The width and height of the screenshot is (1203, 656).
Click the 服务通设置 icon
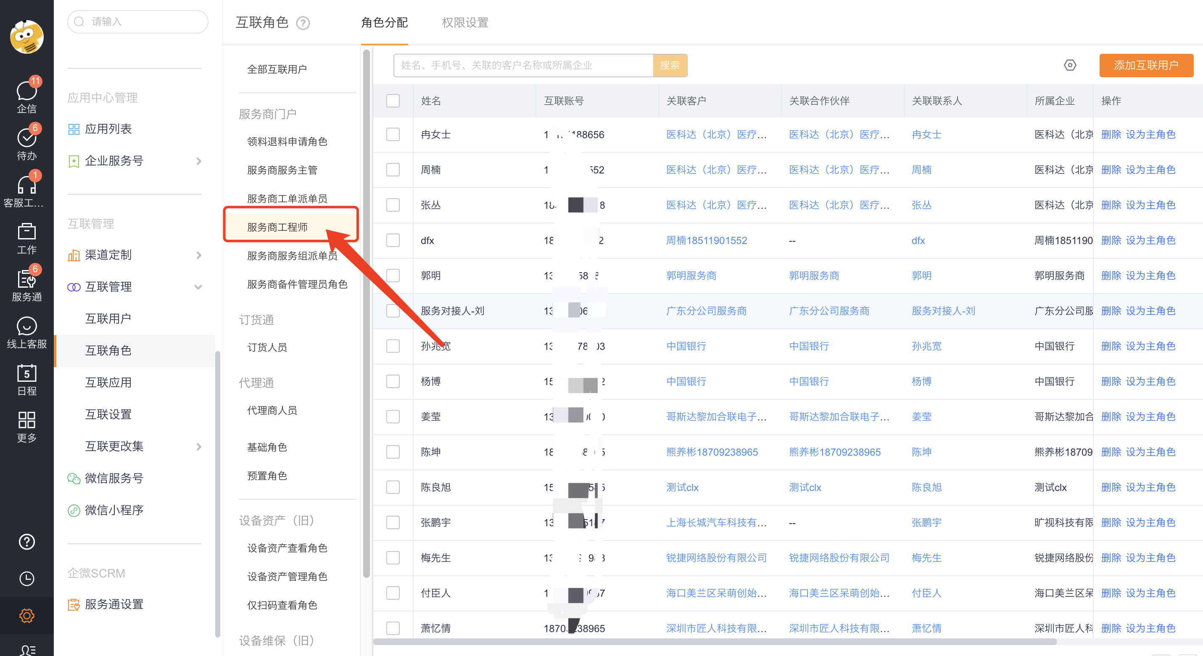(x=74, y=605)
